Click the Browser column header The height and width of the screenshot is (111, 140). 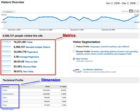6,86
